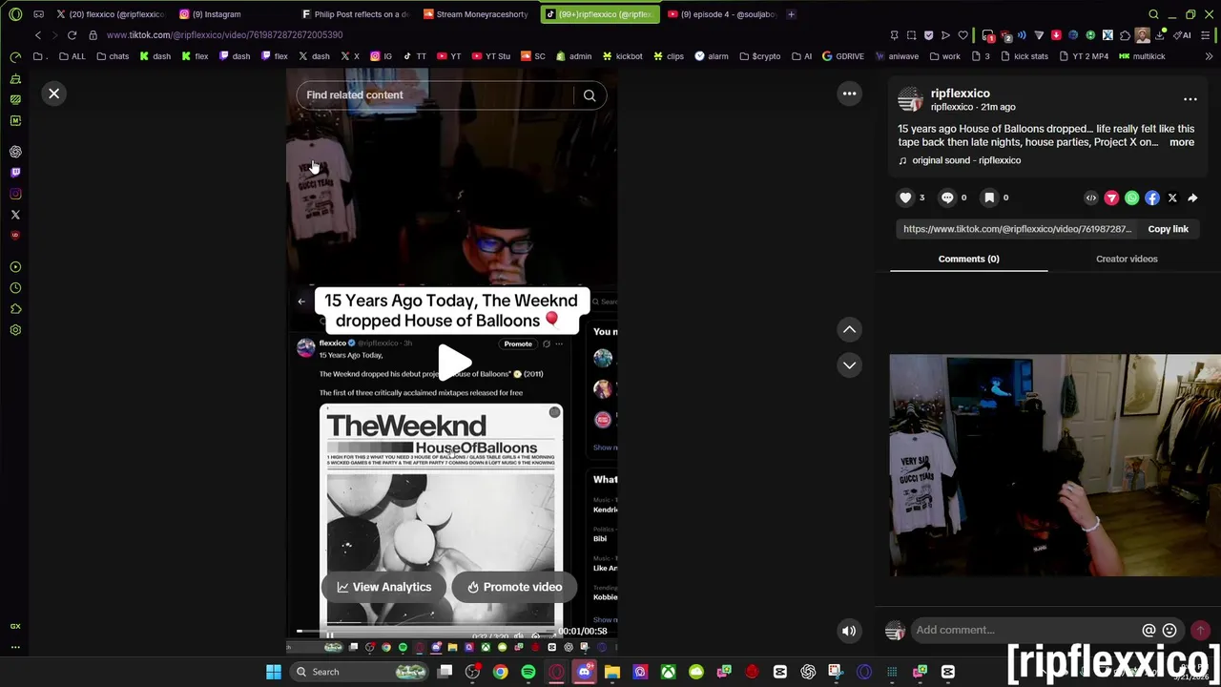Screen dimensions: 1221x687
Task: Click the ripflexxico profile avatar
Action: (910, 99)
